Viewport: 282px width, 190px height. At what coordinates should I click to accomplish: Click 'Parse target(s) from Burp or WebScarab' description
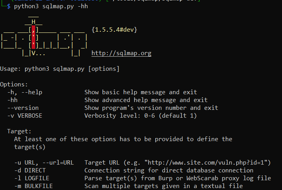(x=178, y=178)
